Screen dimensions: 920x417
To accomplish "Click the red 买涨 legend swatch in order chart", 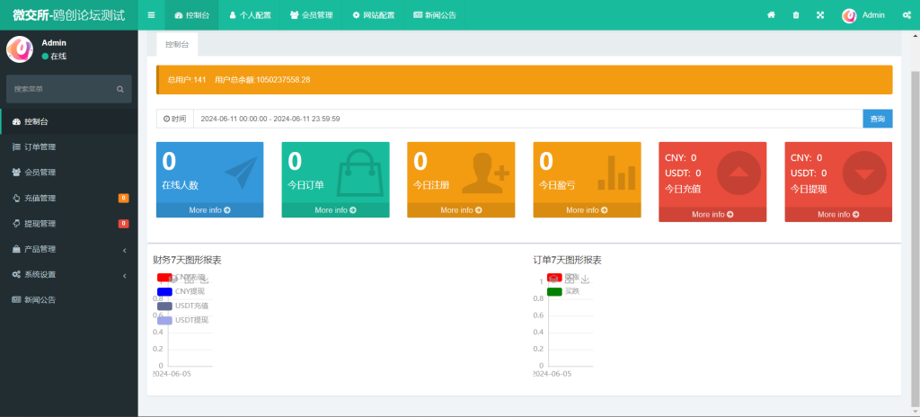I will (x=554, y=277).
